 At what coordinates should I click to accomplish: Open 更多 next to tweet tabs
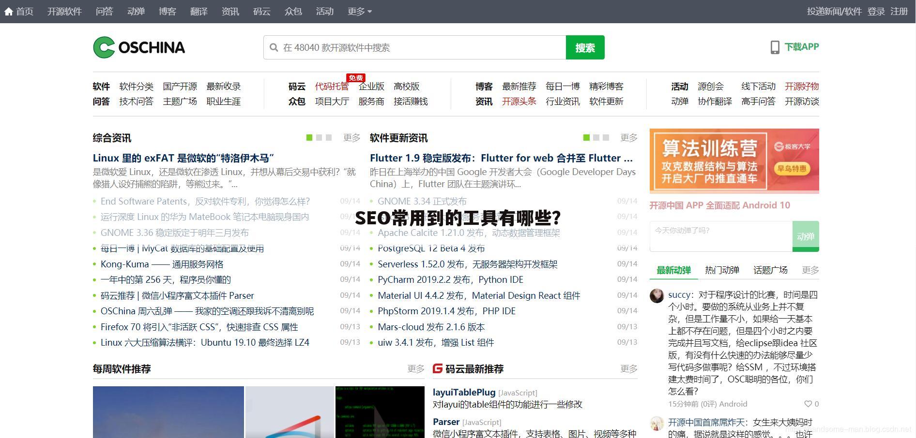[x=810, y=270]
